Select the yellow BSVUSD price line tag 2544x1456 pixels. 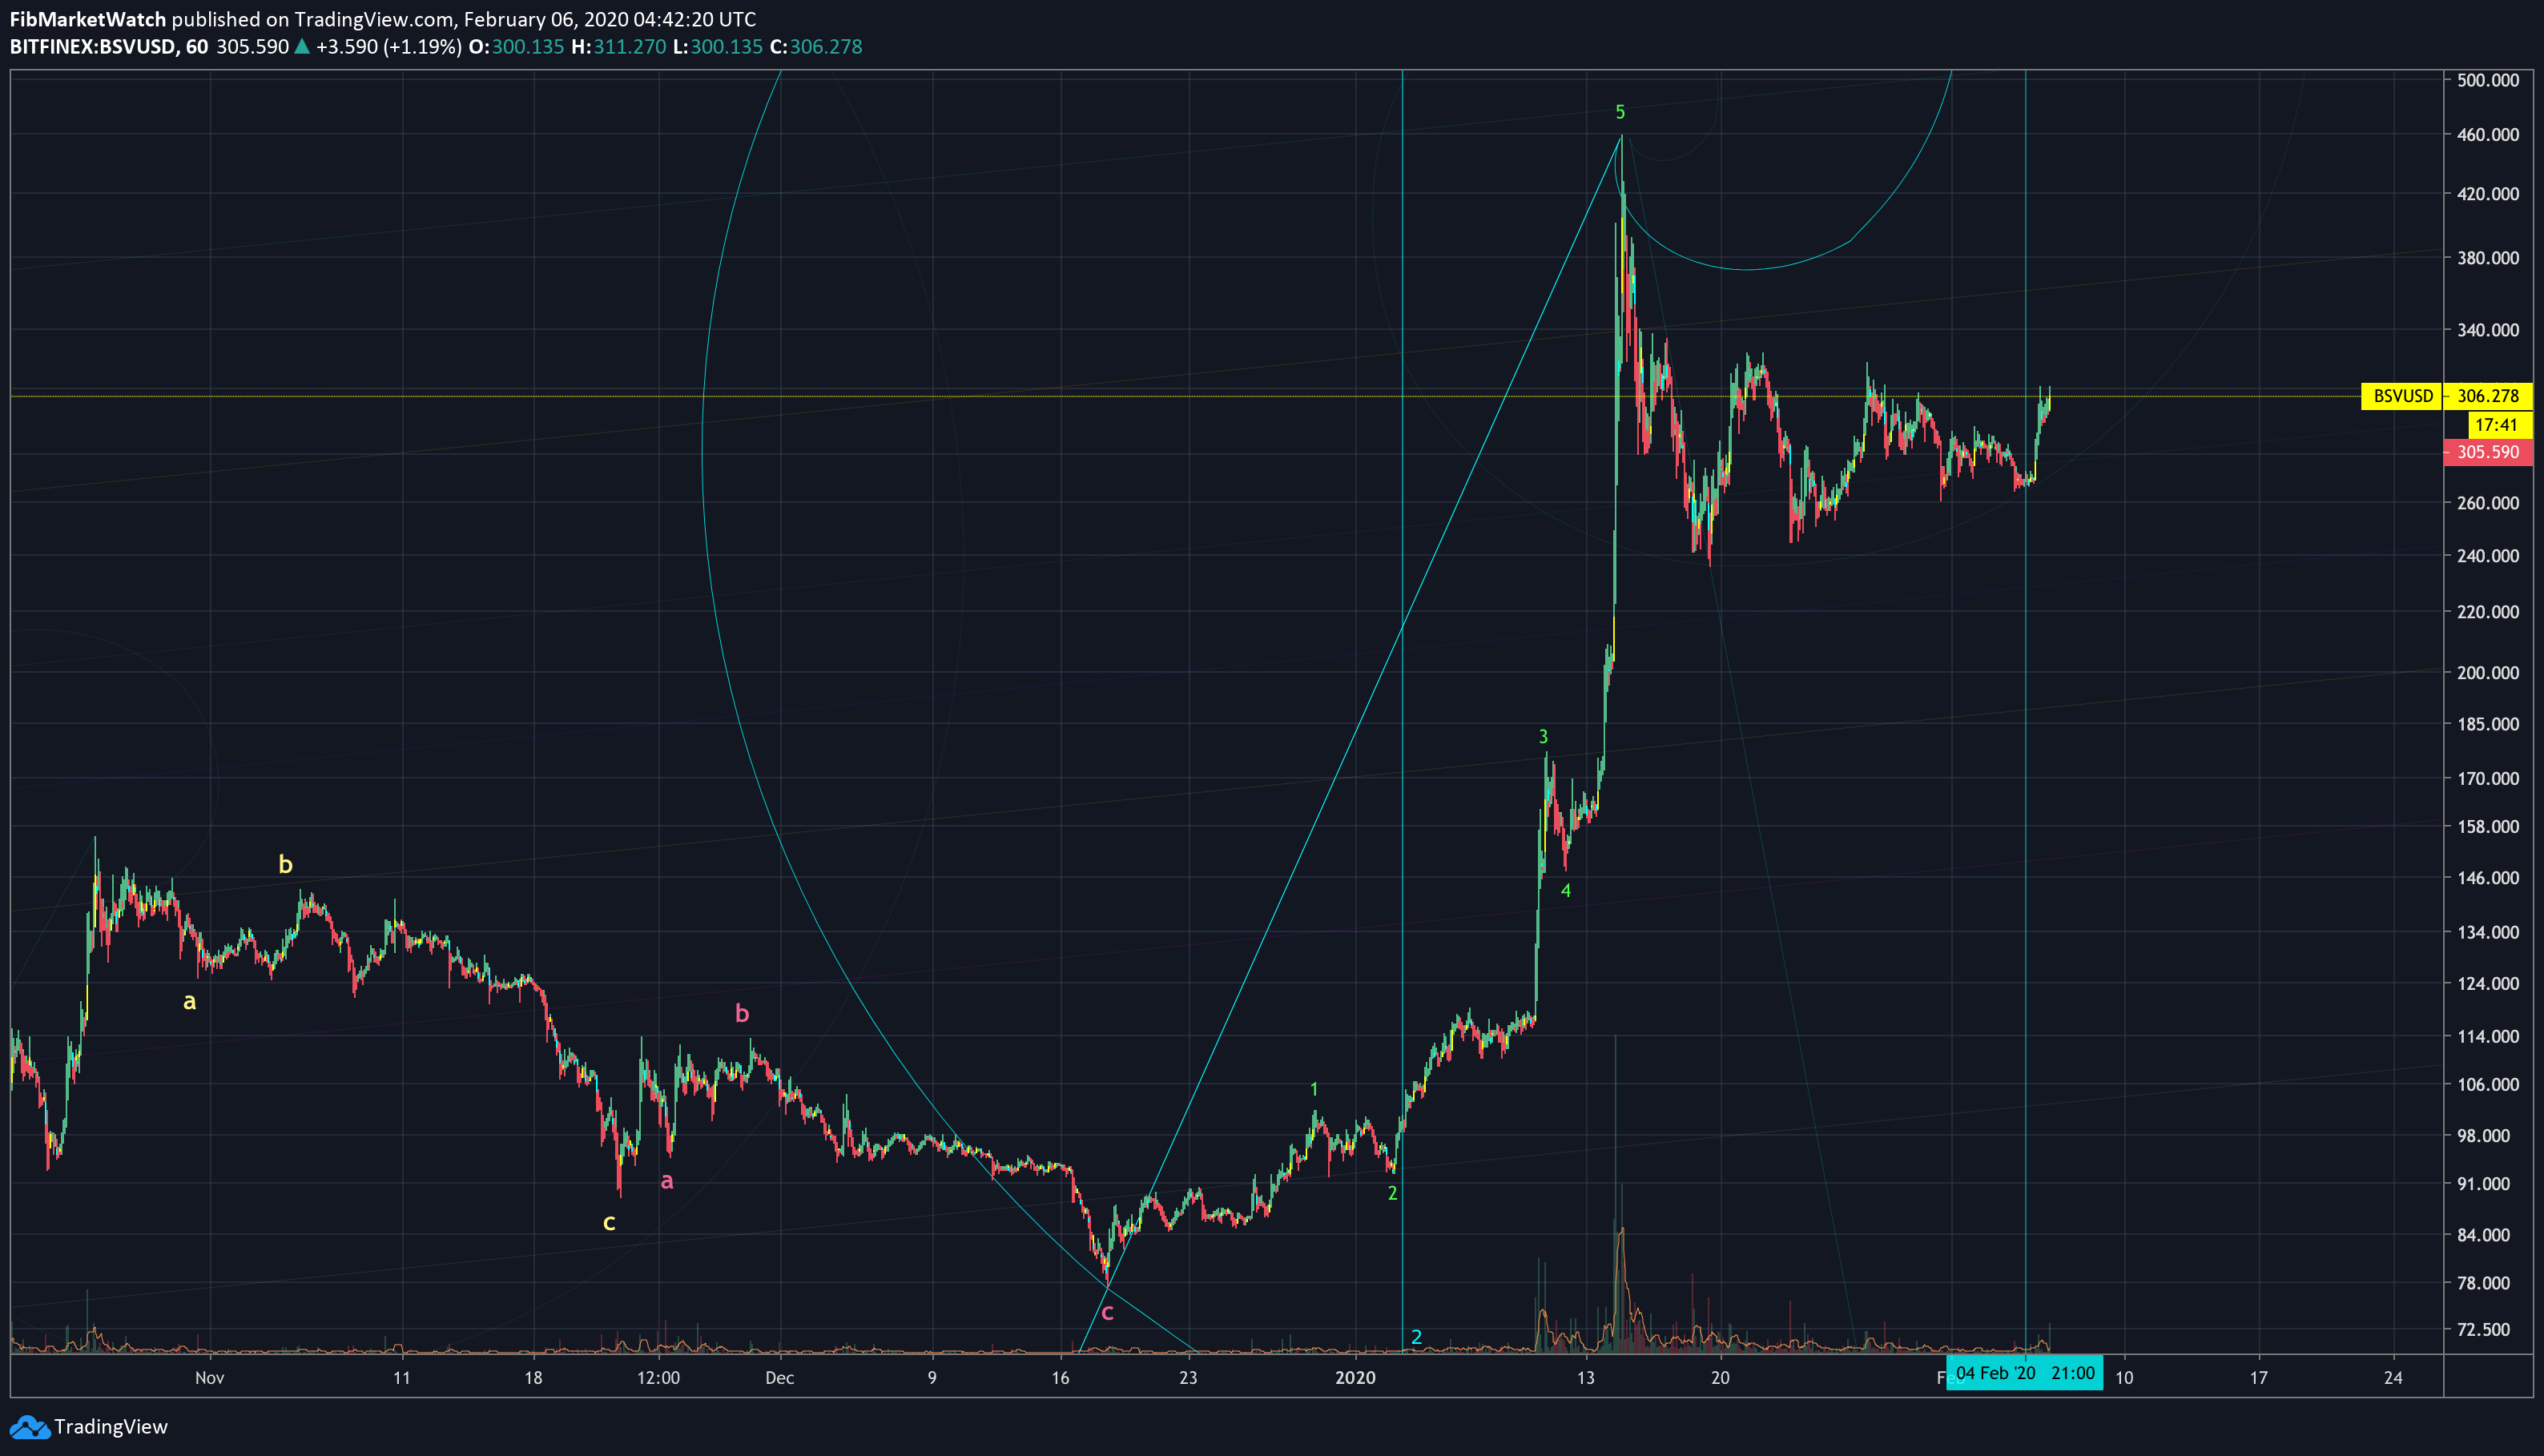tap(2402, 396)
